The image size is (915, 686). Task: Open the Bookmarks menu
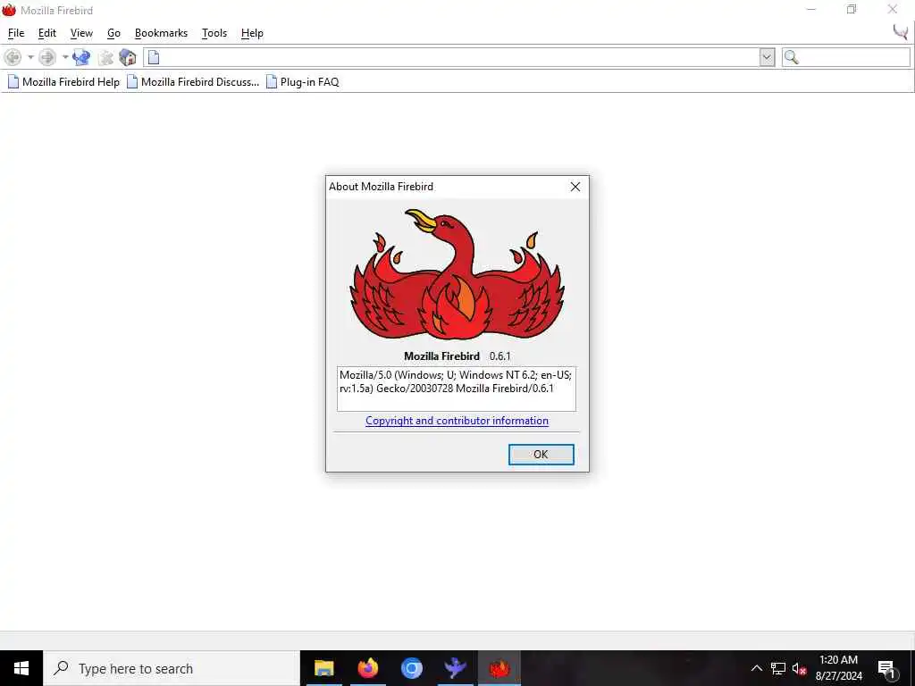click(x=161, y=33)
